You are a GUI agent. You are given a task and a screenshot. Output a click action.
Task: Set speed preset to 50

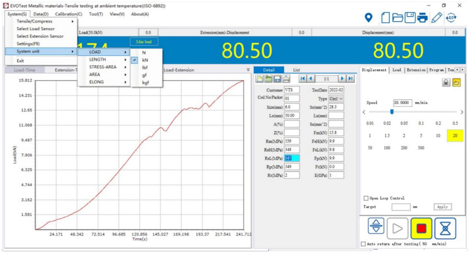[370, 148]
